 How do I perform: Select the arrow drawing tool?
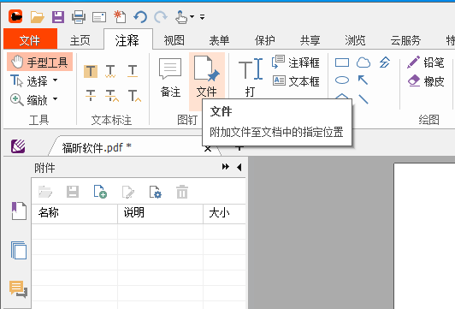click(x=363, y=80)
